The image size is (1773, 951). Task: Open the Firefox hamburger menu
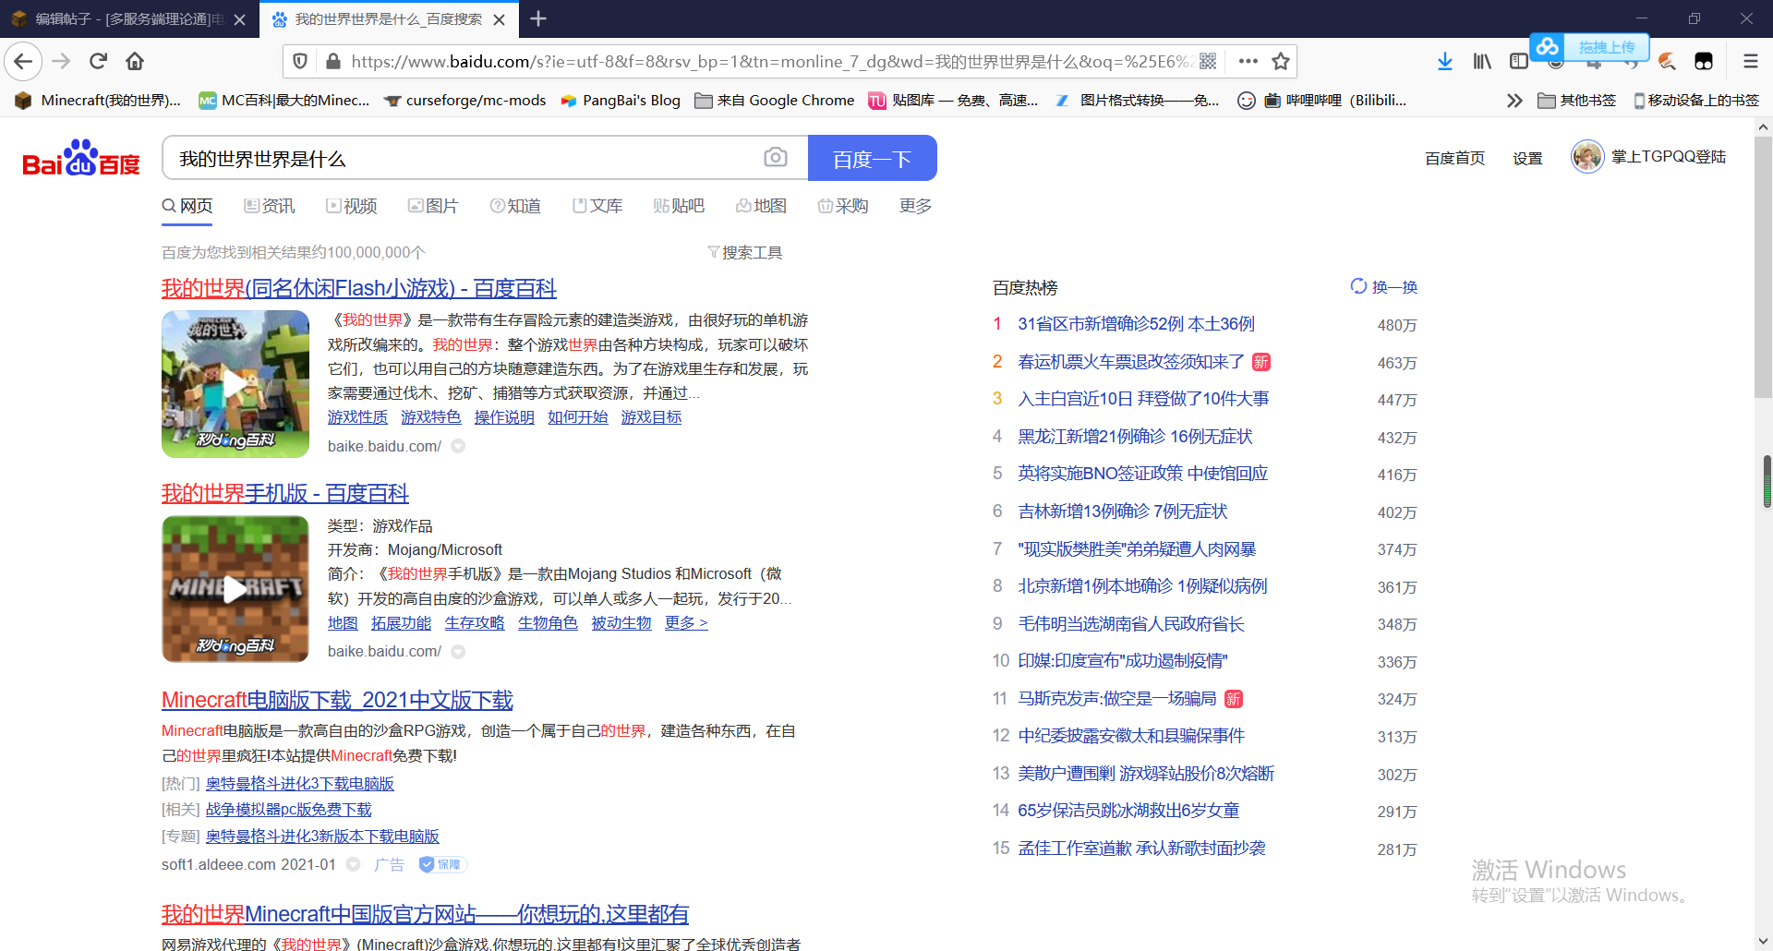tap(1750, 62)
